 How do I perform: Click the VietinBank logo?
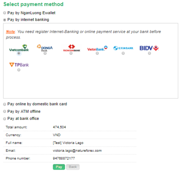click(97, 48)
